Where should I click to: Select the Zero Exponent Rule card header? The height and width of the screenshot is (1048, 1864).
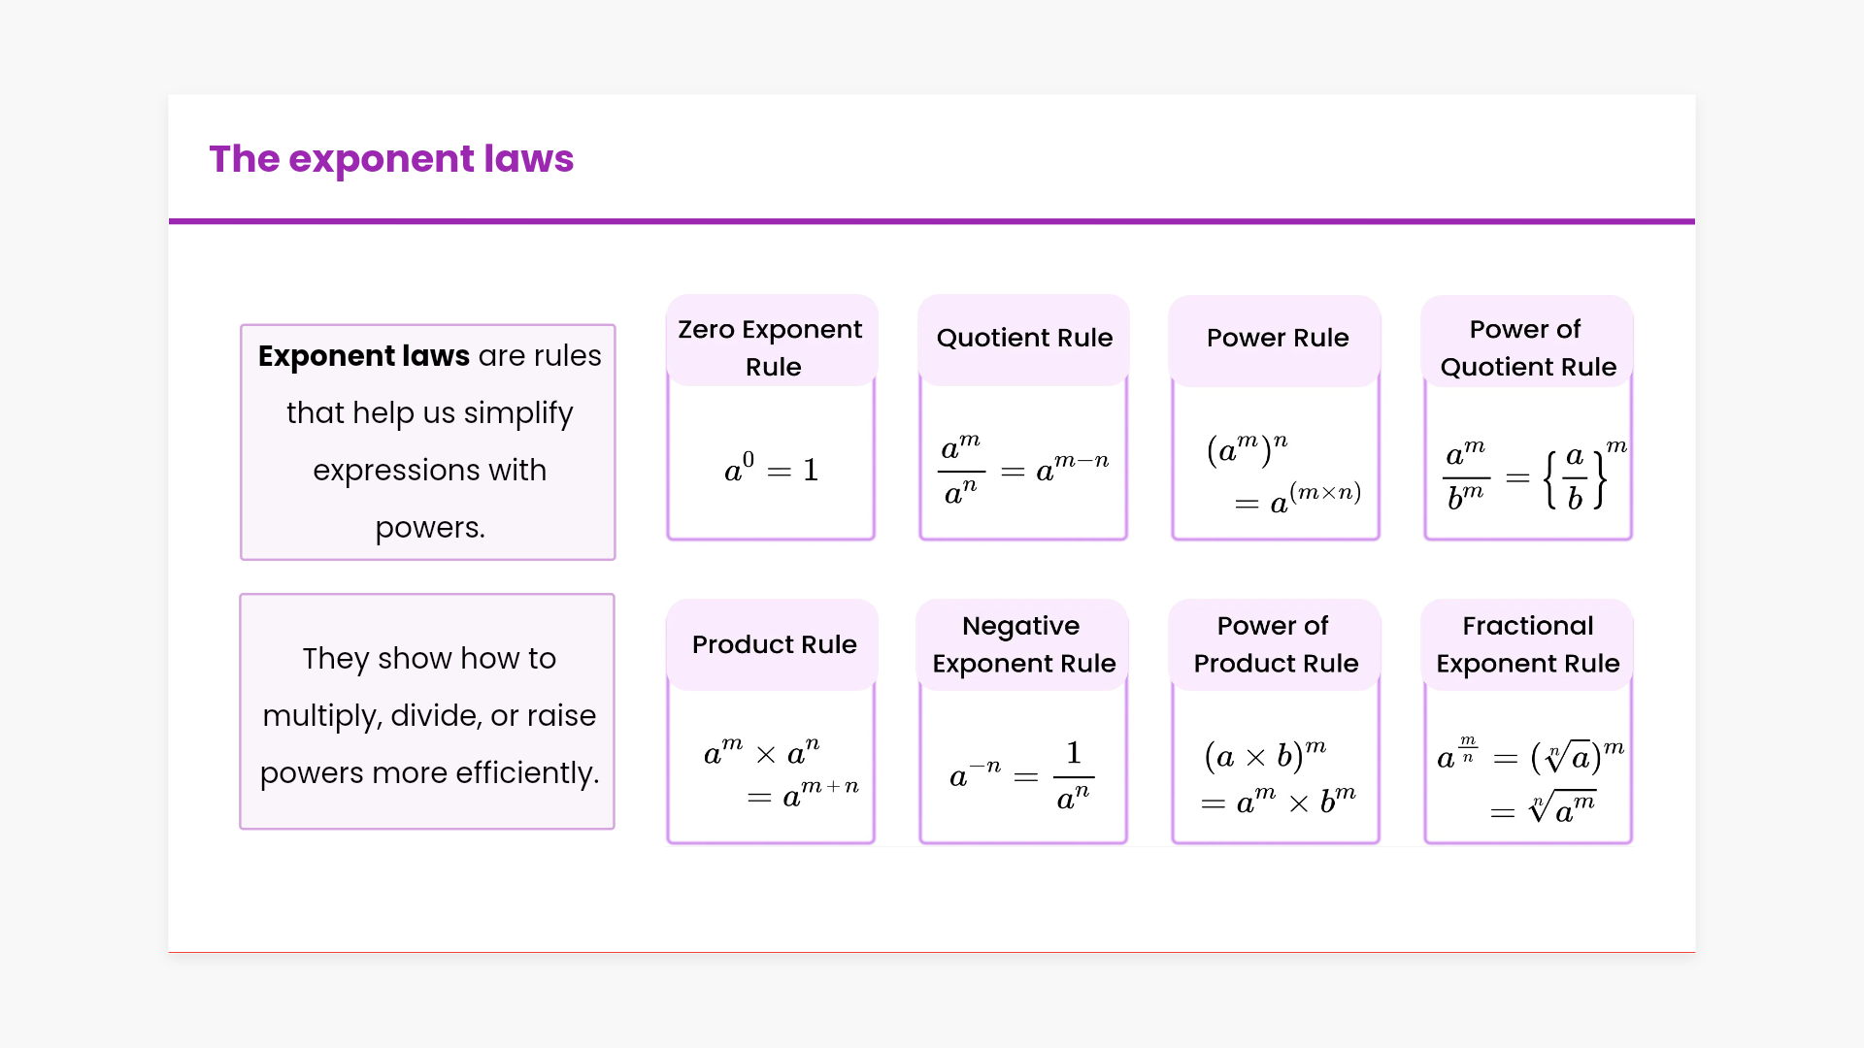point(772,346)
